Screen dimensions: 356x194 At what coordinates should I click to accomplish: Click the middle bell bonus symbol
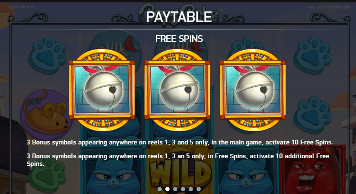(177, 90)
